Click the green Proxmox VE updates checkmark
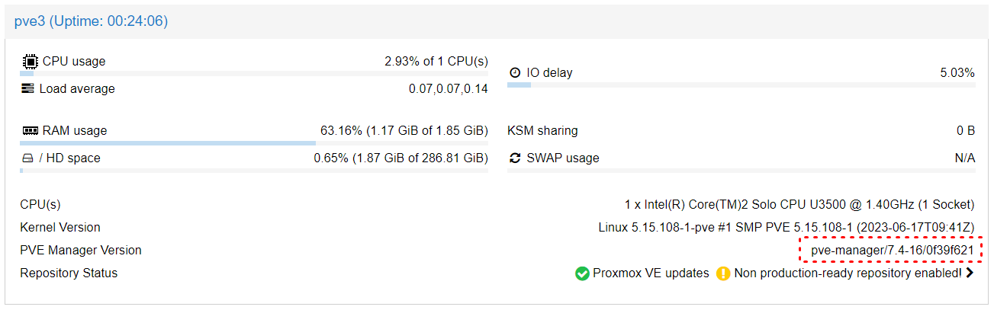 point(582,273)
